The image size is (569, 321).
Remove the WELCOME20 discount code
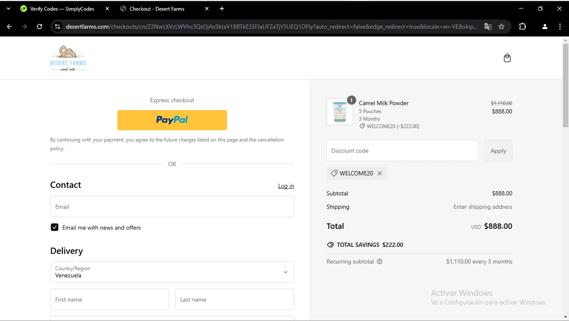click(x=380, y=173)
